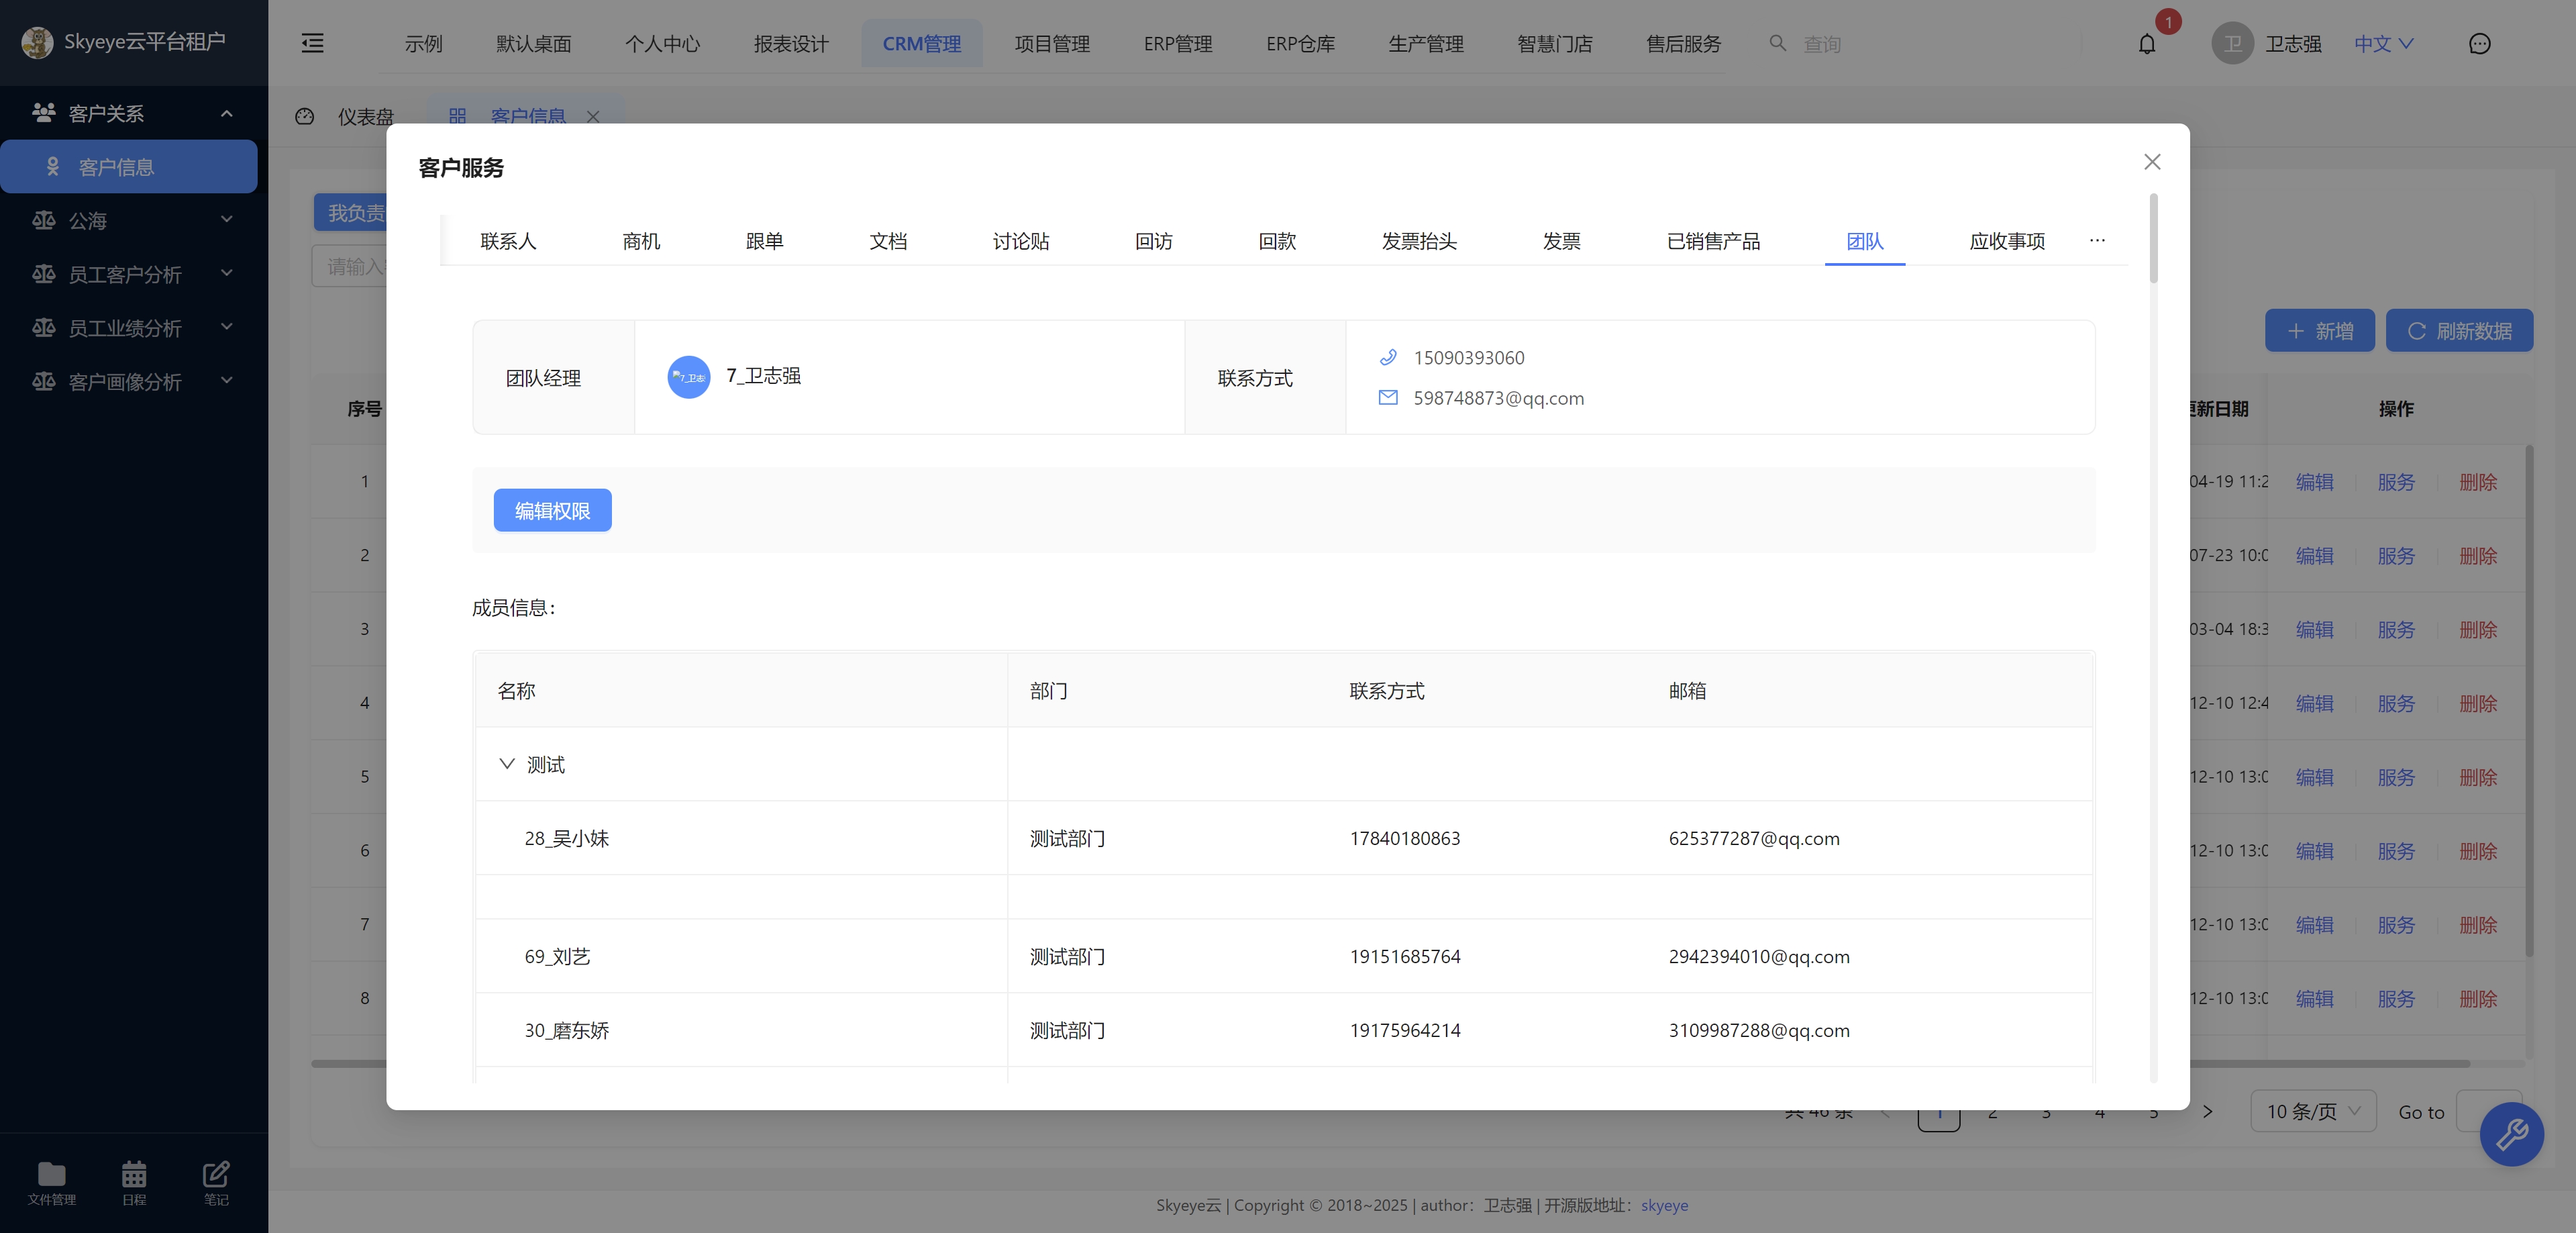Screen dimensions: 2576x1233
Task: Switch to the 发票 tab
Action: (1561, 241)
